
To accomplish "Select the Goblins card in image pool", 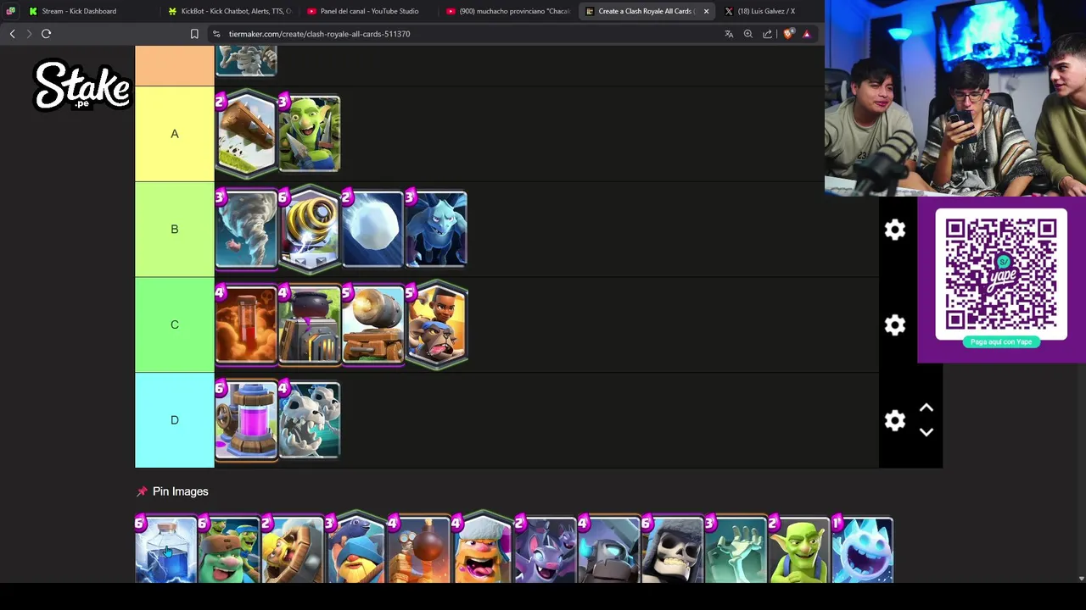I will tap(799, 550).
